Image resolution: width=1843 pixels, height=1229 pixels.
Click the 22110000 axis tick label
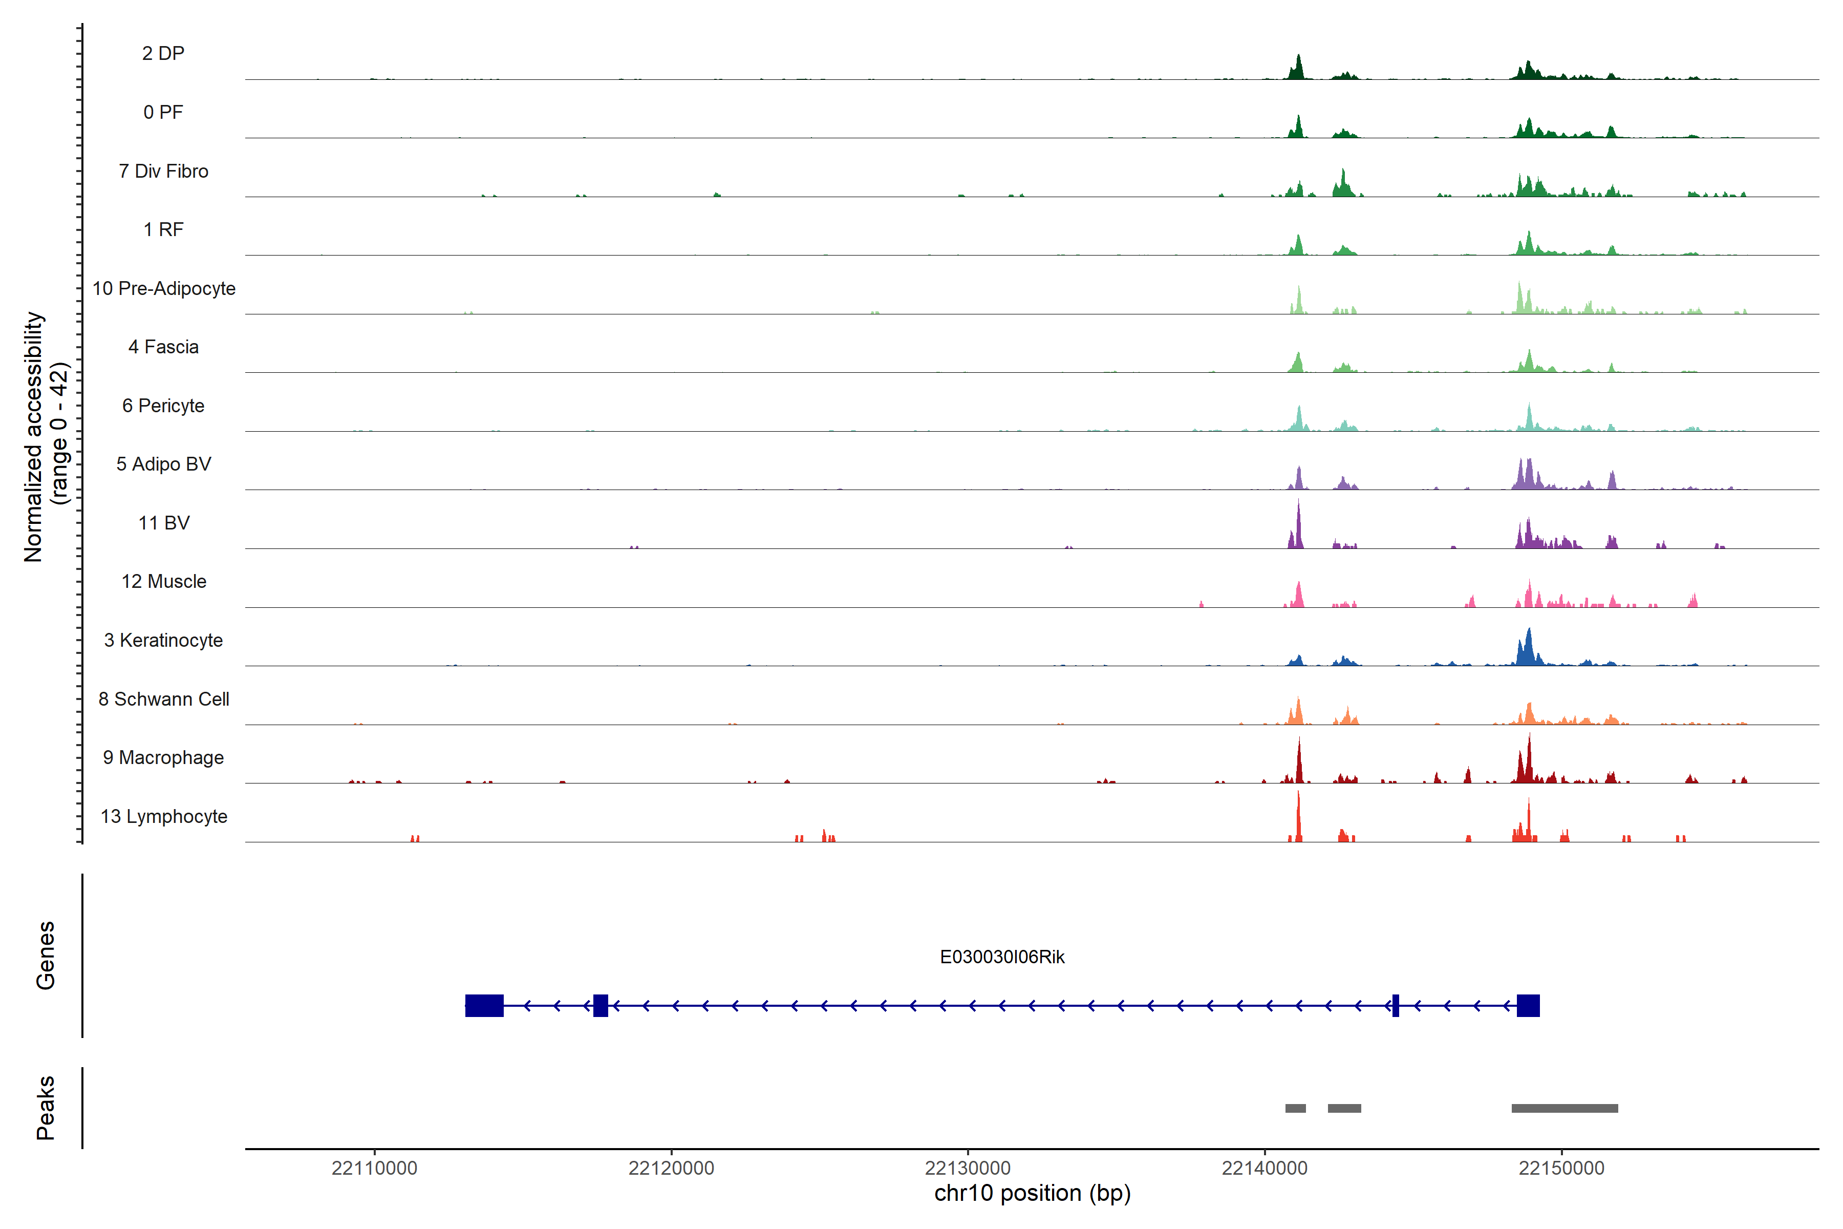374,1168
